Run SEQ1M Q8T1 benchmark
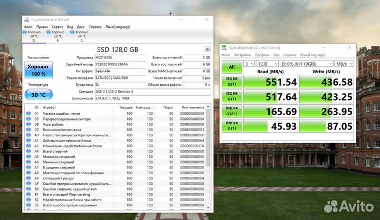 (x=232, y=82)
